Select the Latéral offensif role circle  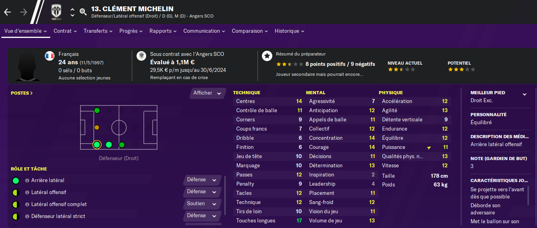[x=16, y=192]
